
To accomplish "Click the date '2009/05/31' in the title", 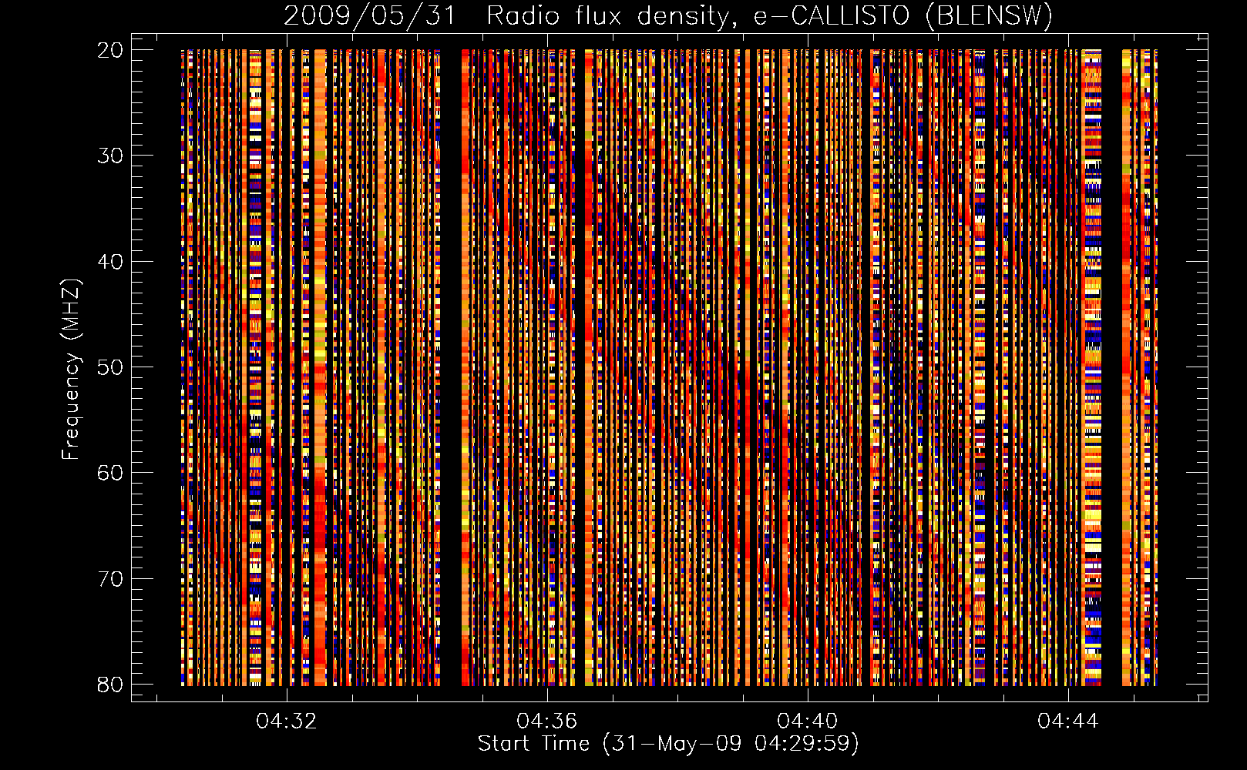I will tap(370, 15).
